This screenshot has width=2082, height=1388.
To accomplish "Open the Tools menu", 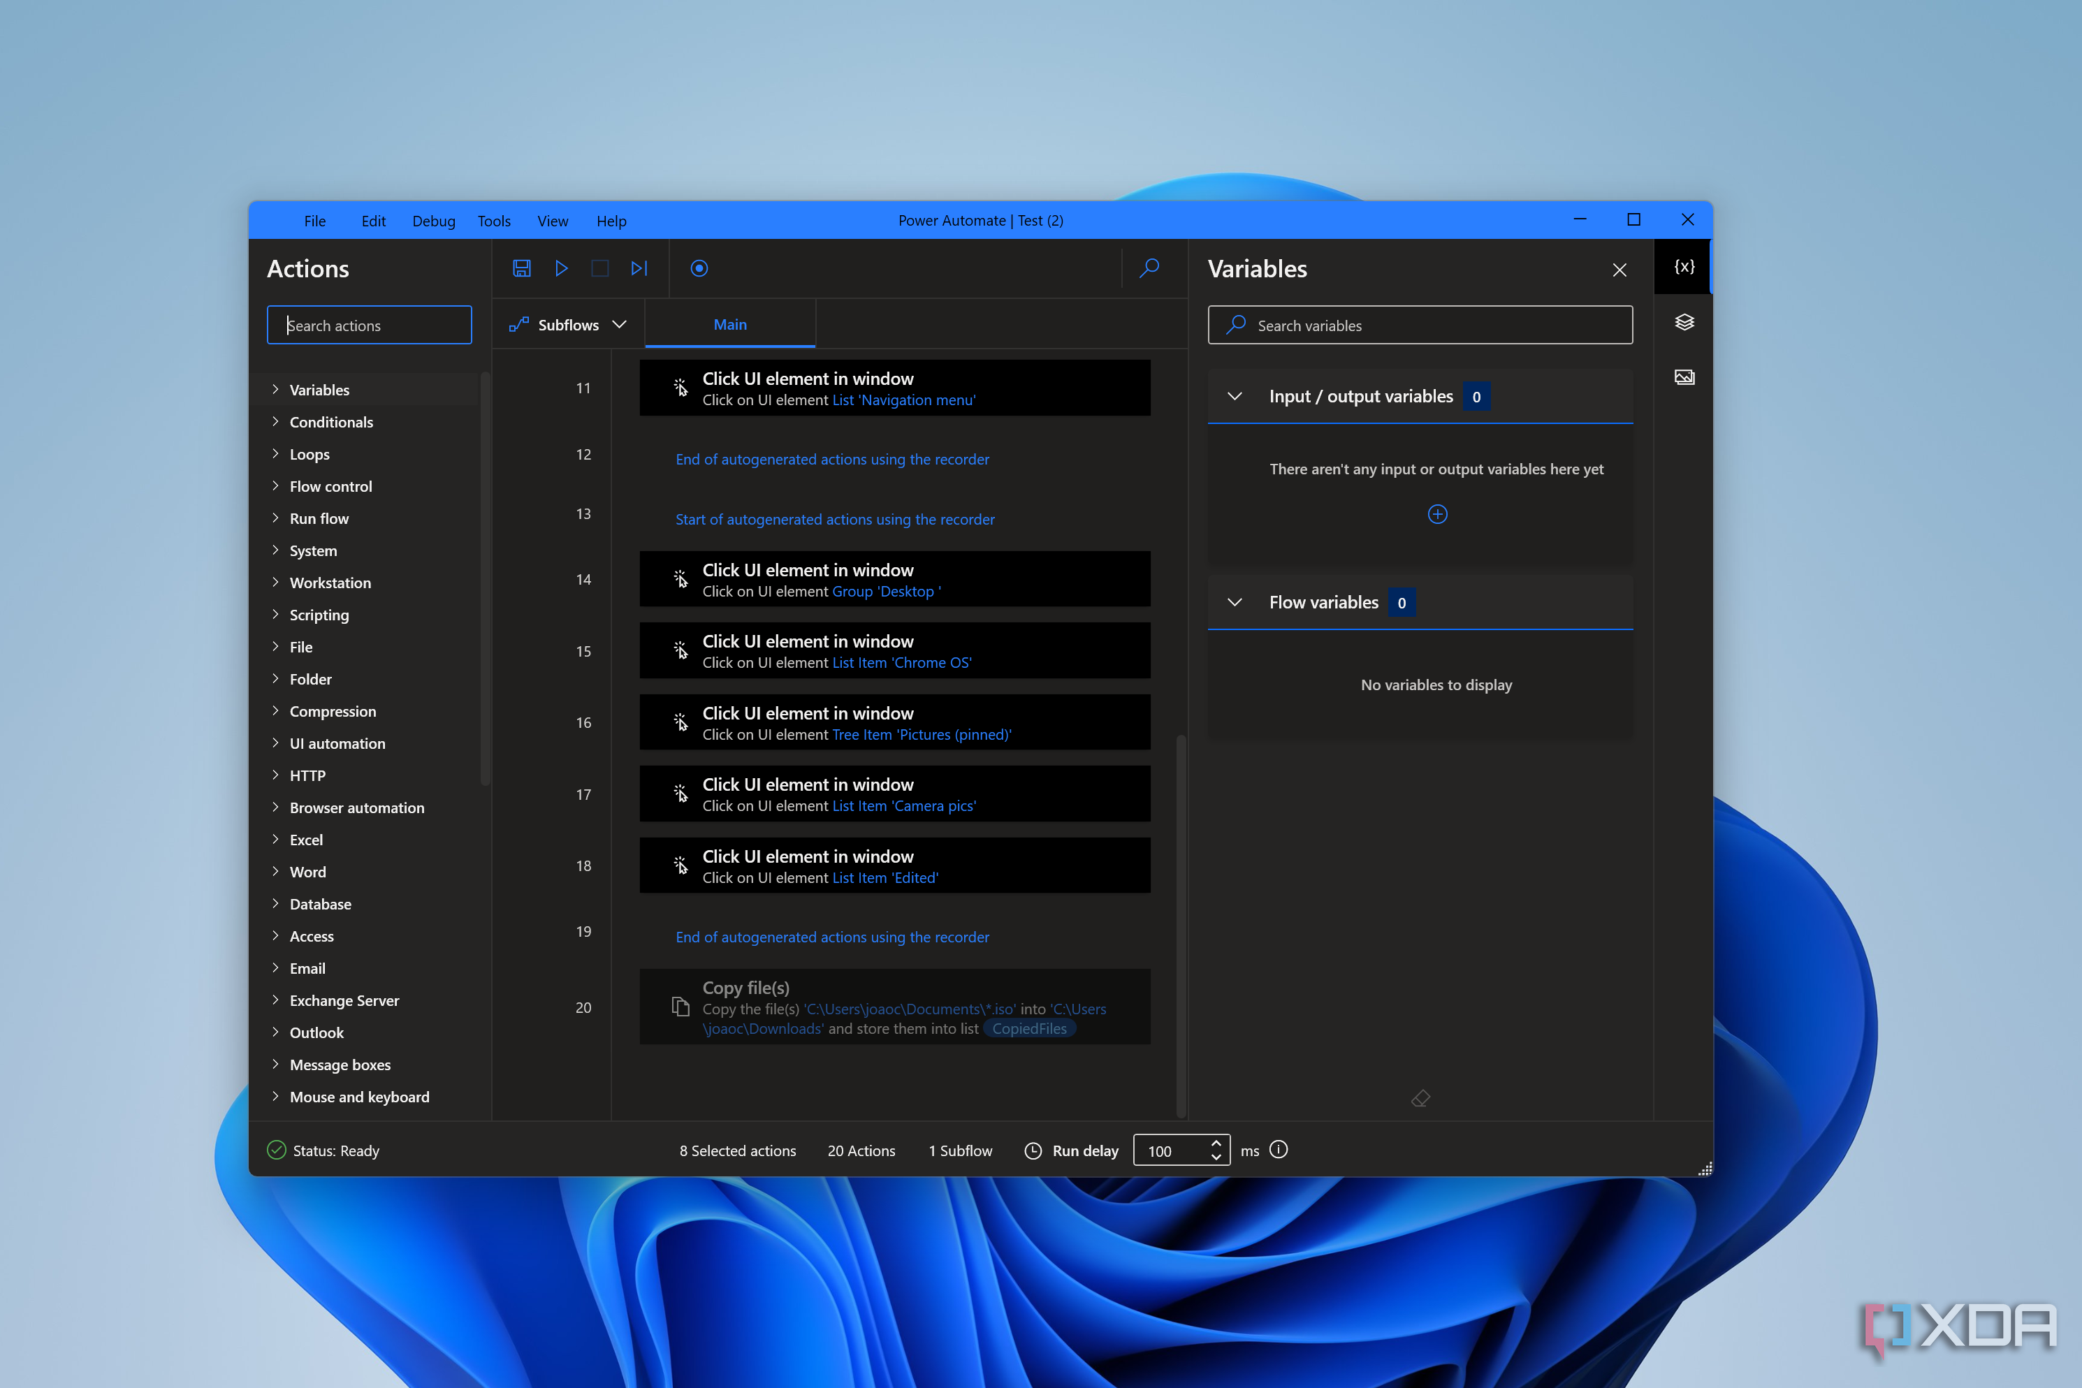I will 494,221.
